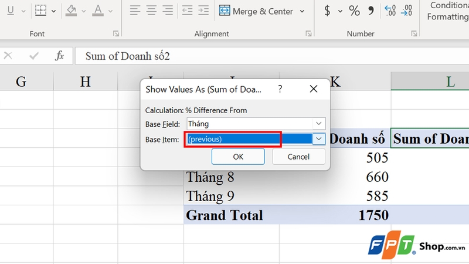Open Base Item dropdown arrow
The image size is (469, 264).
[x=319, y=139]
